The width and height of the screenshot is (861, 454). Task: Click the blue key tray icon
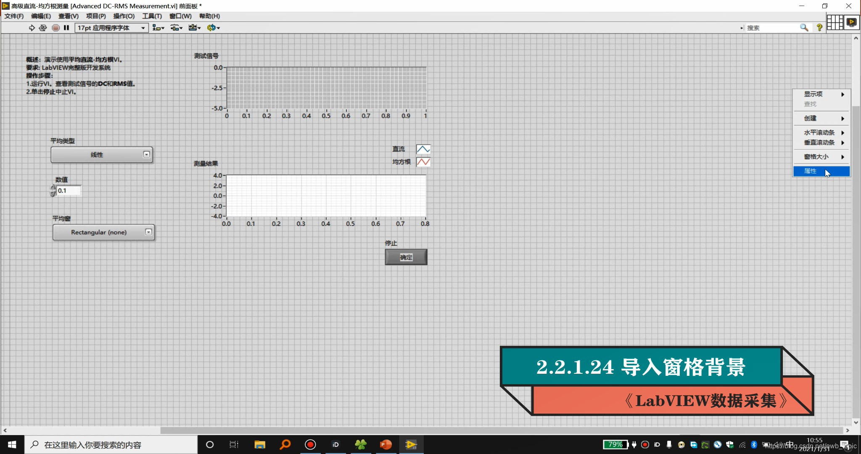point(718,445)
